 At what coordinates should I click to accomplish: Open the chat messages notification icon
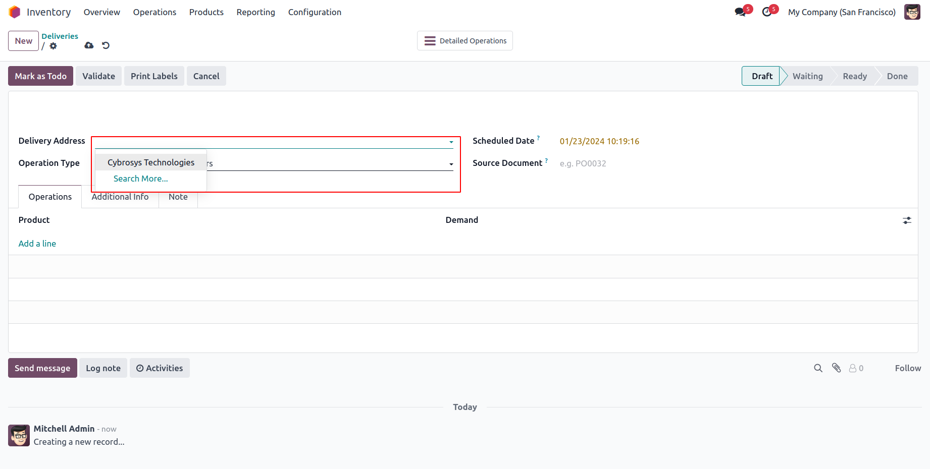click(x=741, y=12)
